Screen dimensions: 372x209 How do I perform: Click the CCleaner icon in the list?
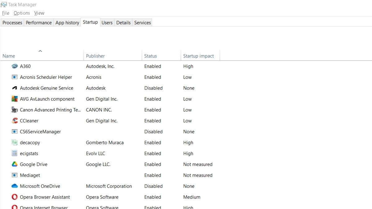15,121
